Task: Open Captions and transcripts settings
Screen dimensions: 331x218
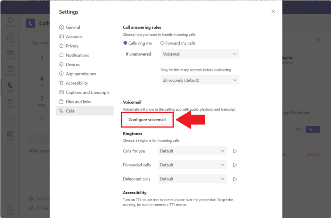Action: (84, 92)
